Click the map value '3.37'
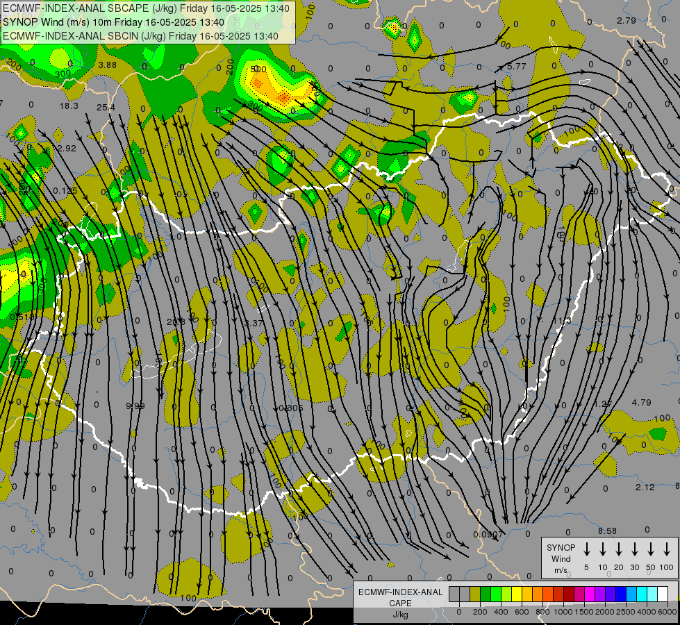Image resolution: width=680 pixels, height=625 pixels. coord(254,323)
